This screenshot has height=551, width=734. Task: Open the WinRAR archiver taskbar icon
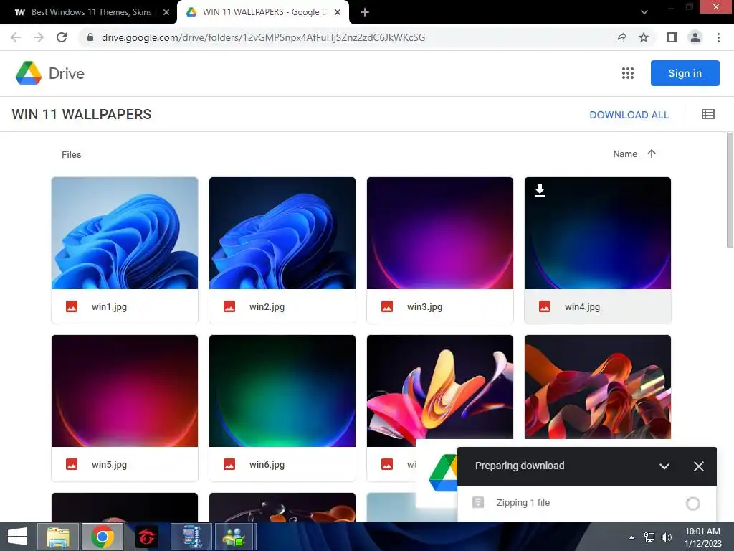[191, 537]
